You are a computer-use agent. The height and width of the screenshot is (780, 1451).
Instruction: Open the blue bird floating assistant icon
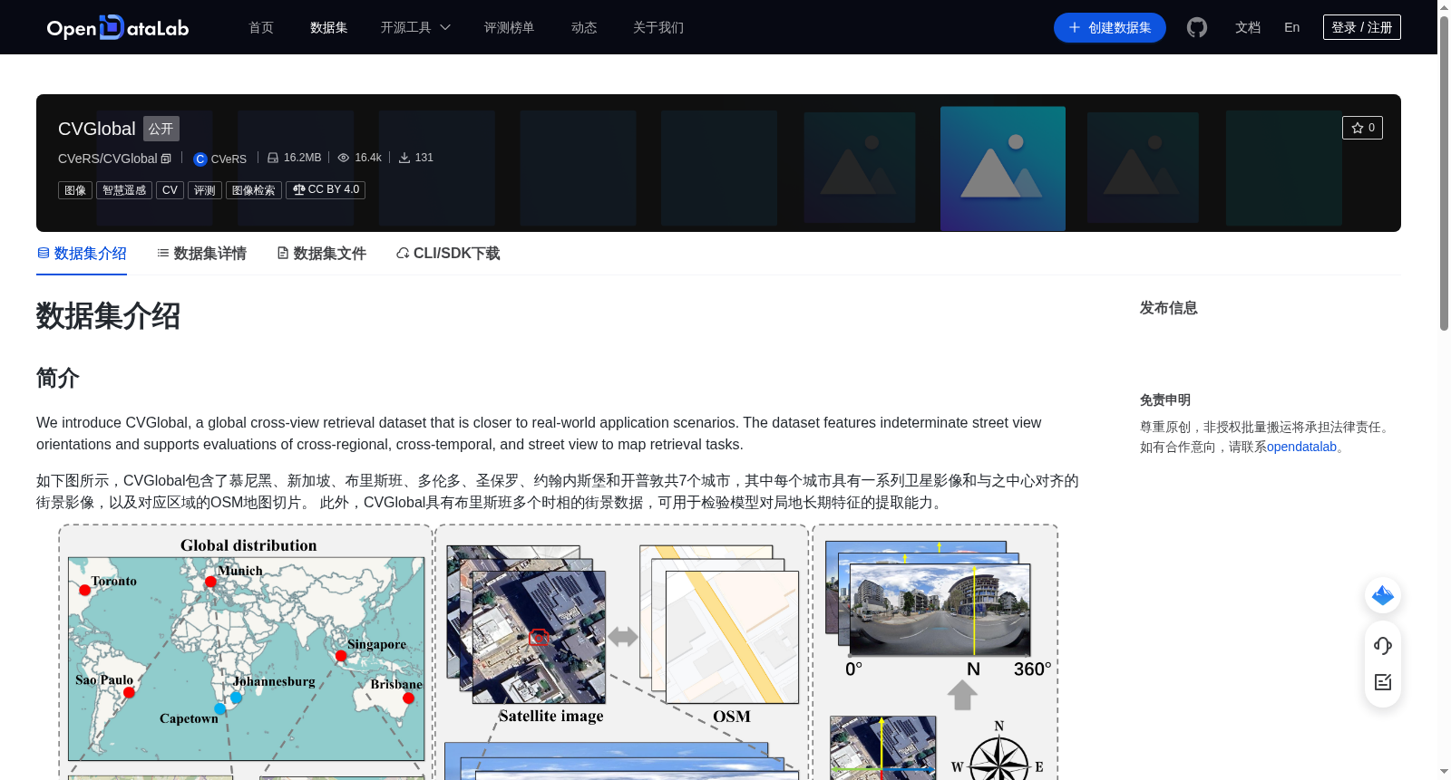(1383, 595)
